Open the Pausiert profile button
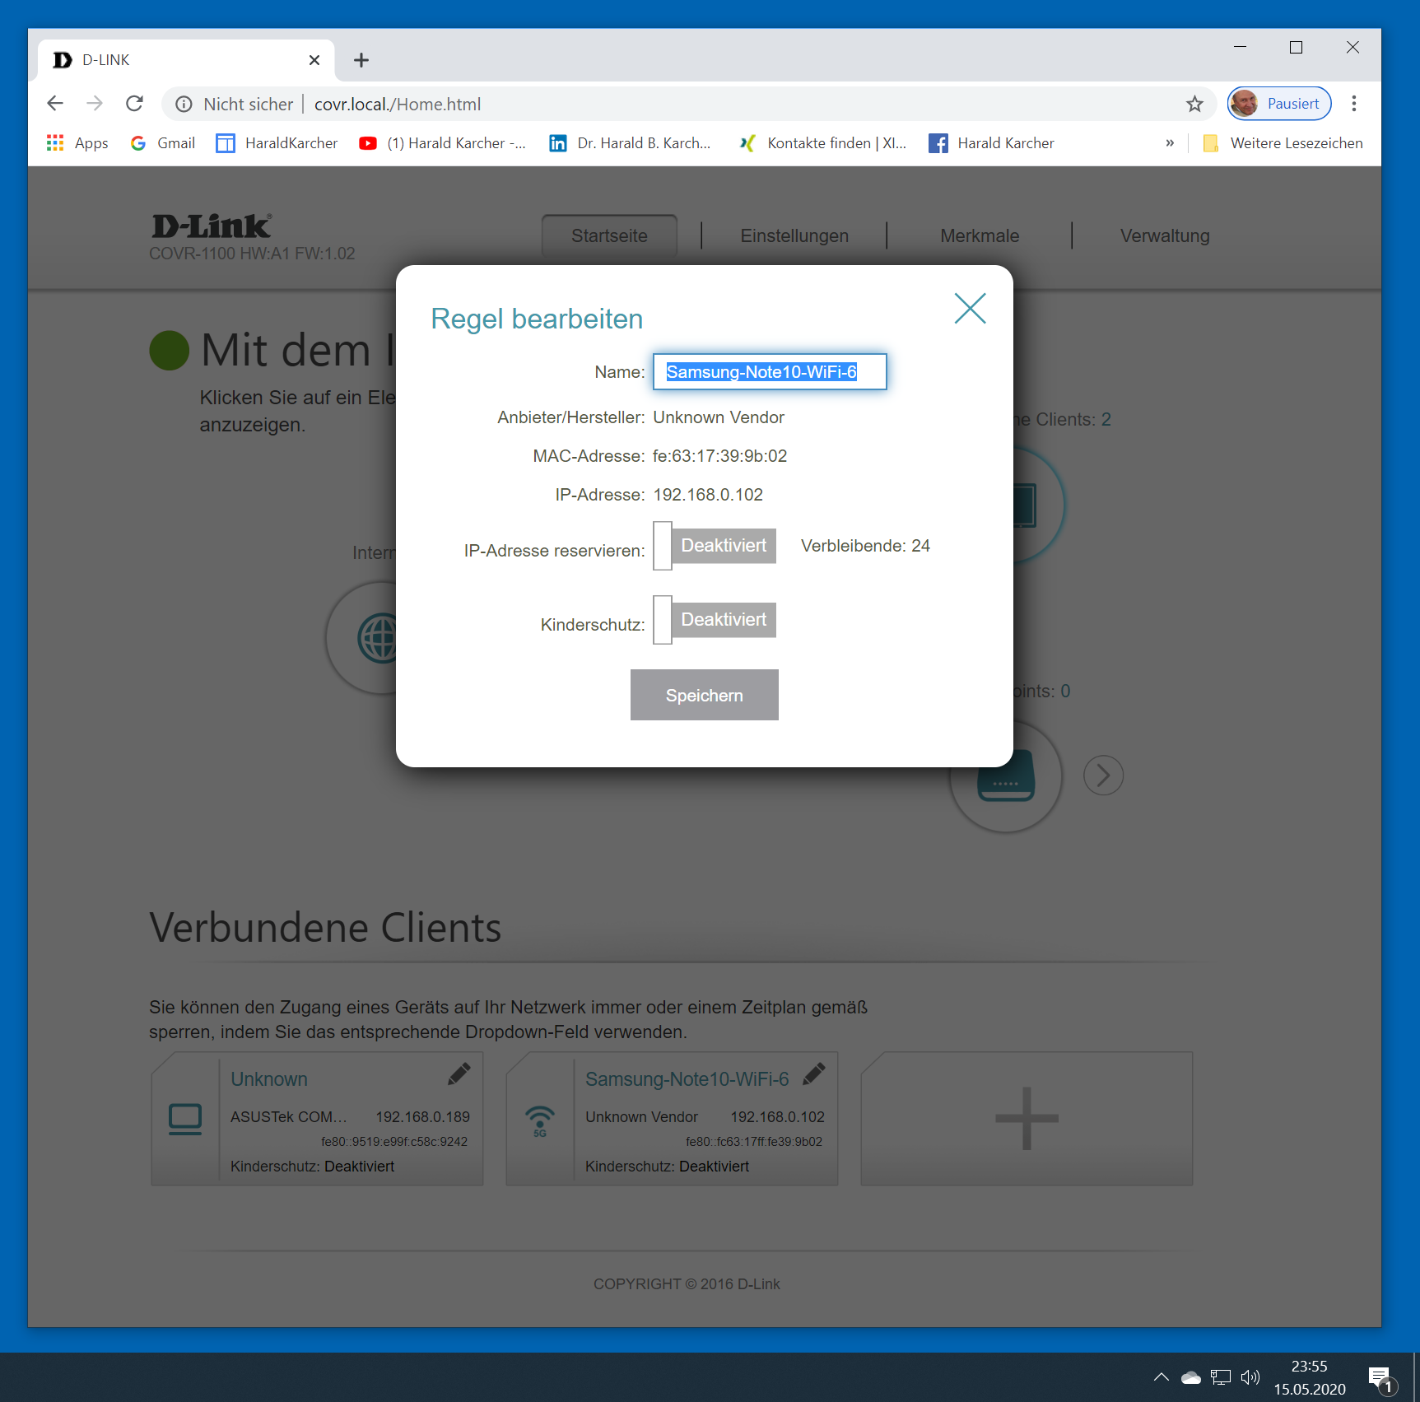 pyautogui.click(x=1279, y=104)
